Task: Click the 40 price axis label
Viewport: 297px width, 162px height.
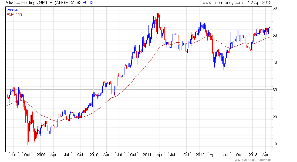Action: pos(275,63)
